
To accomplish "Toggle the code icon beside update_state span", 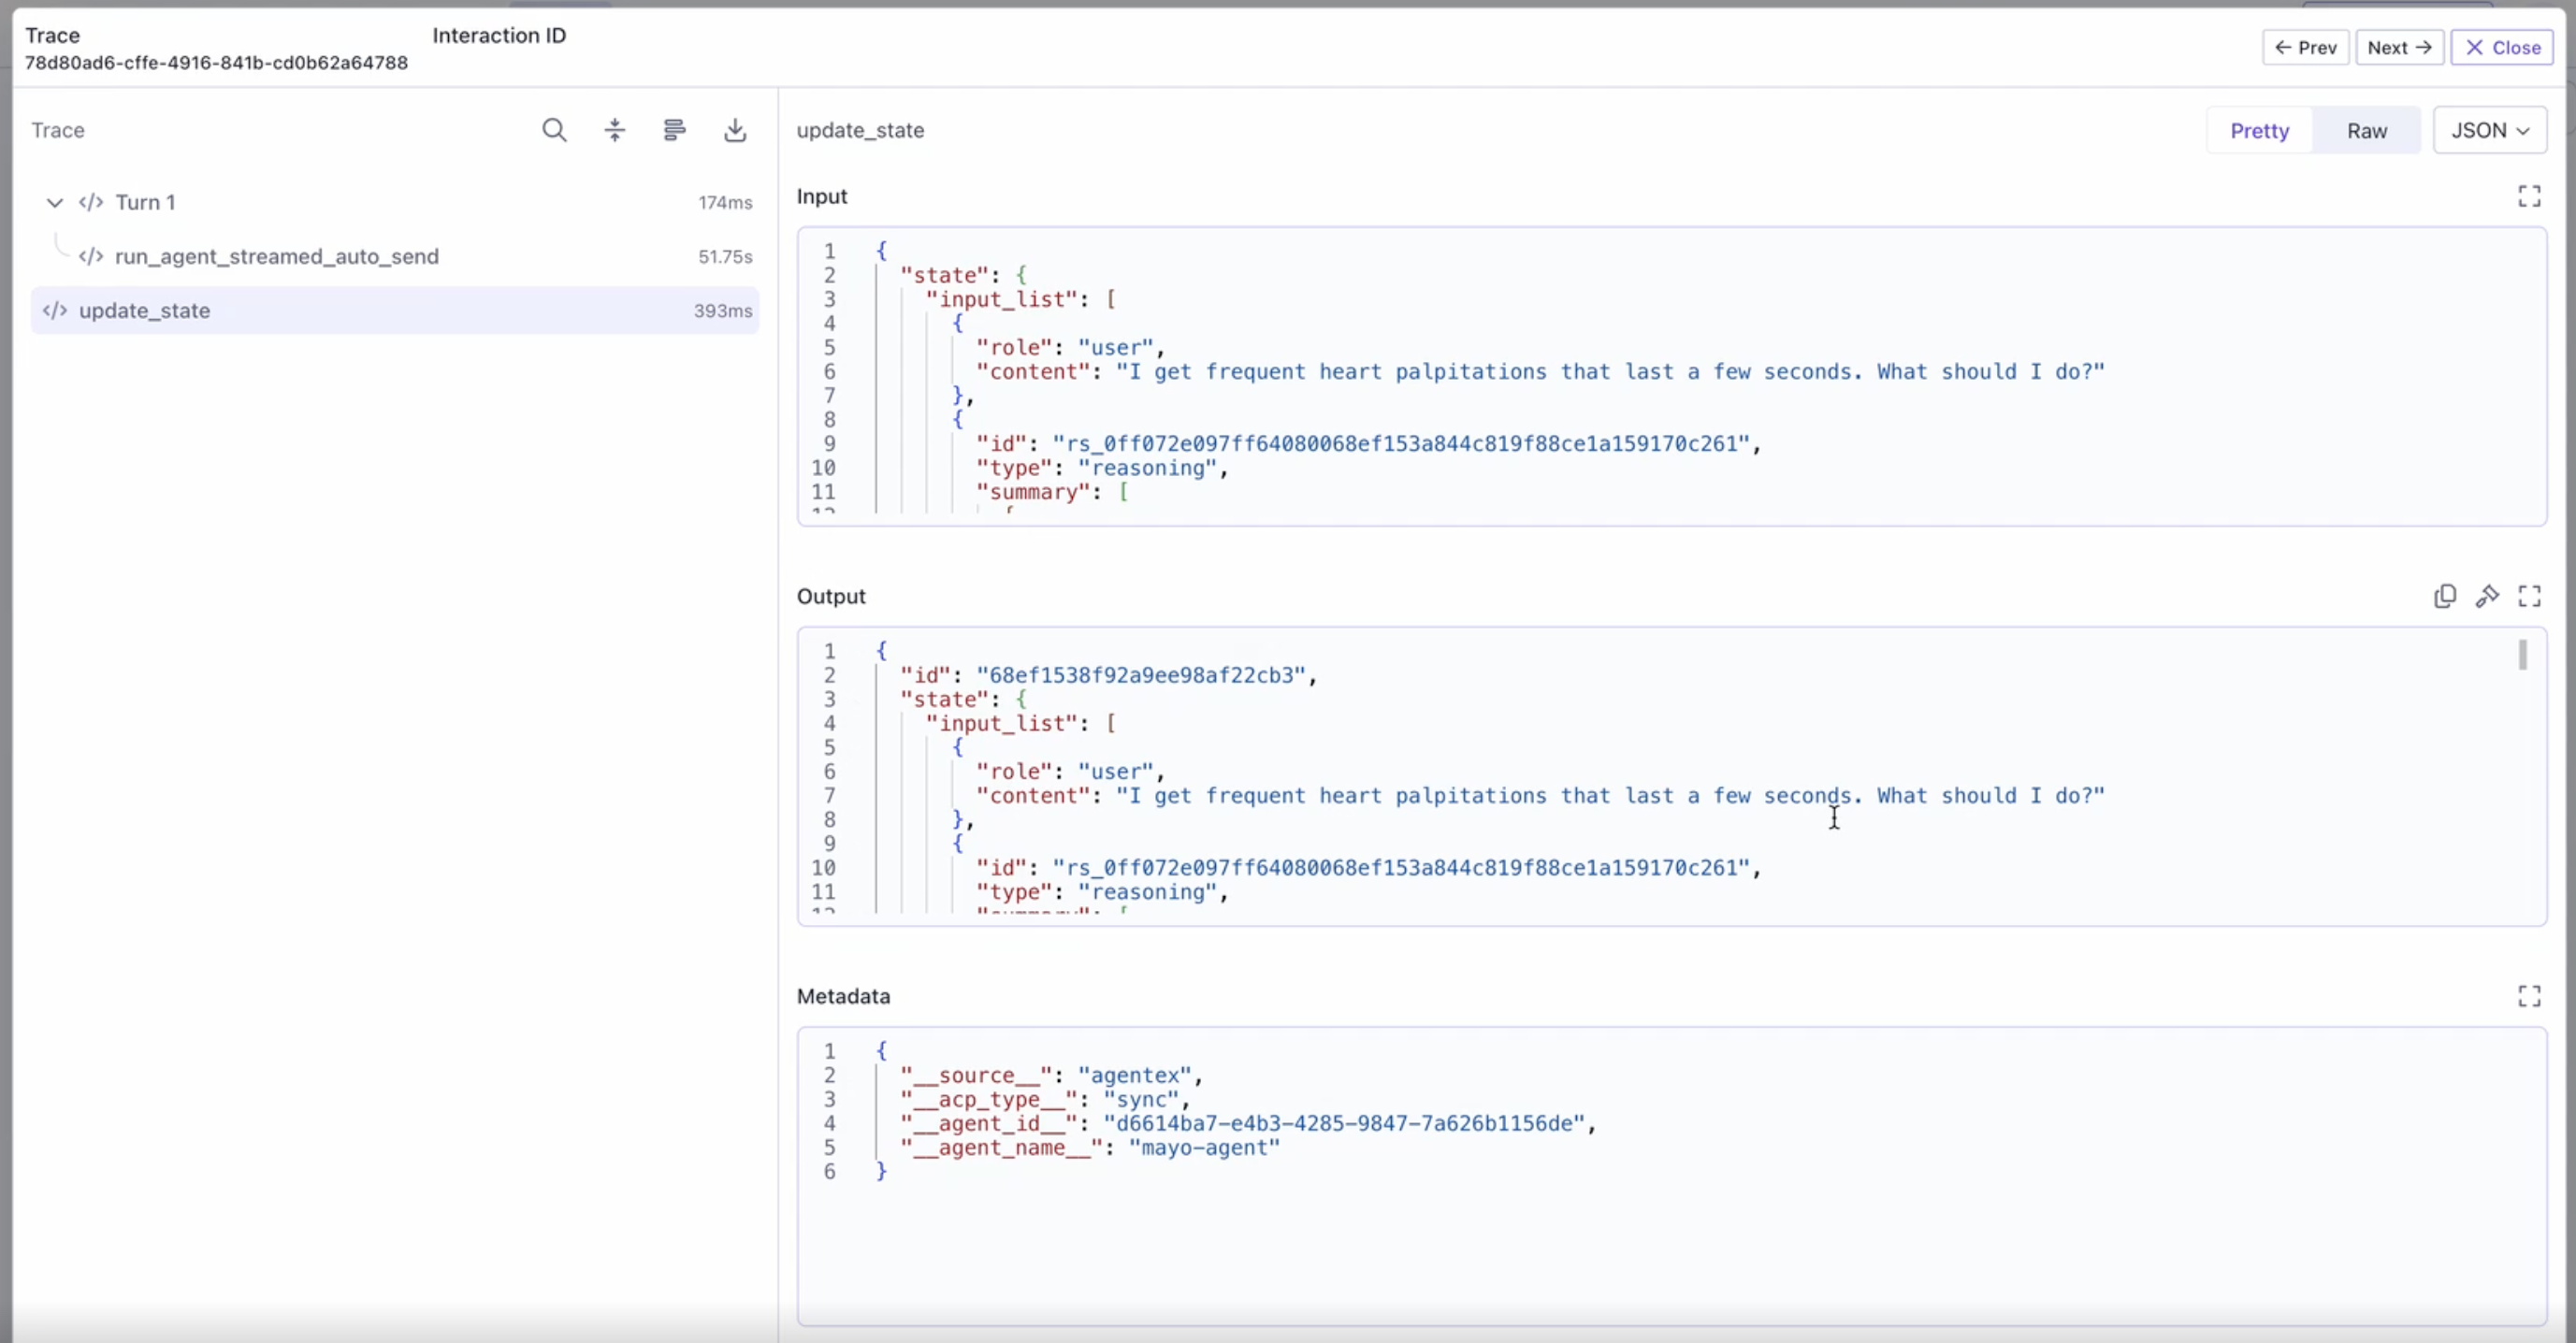I will pos(56,310).
